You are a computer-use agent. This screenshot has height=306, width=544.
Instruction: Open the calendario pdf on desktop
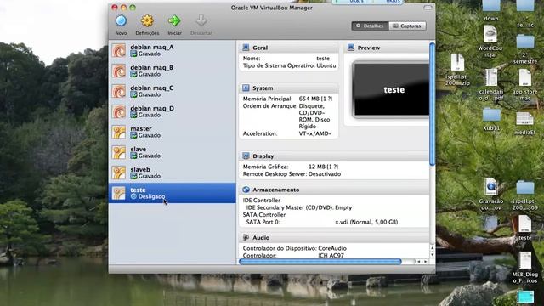491,85
